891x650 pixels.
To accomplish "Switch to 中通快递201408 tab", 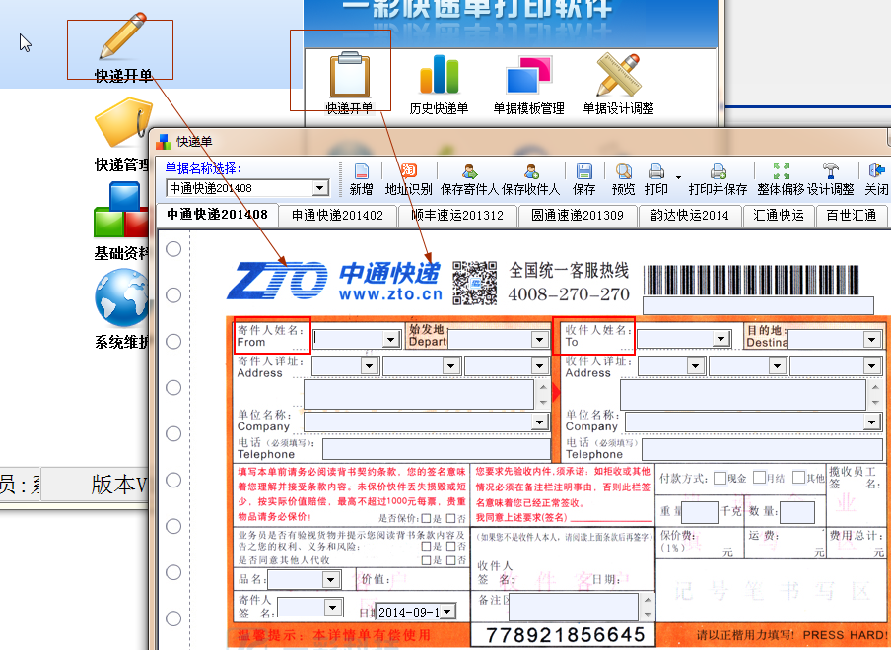I will point(217,215).
